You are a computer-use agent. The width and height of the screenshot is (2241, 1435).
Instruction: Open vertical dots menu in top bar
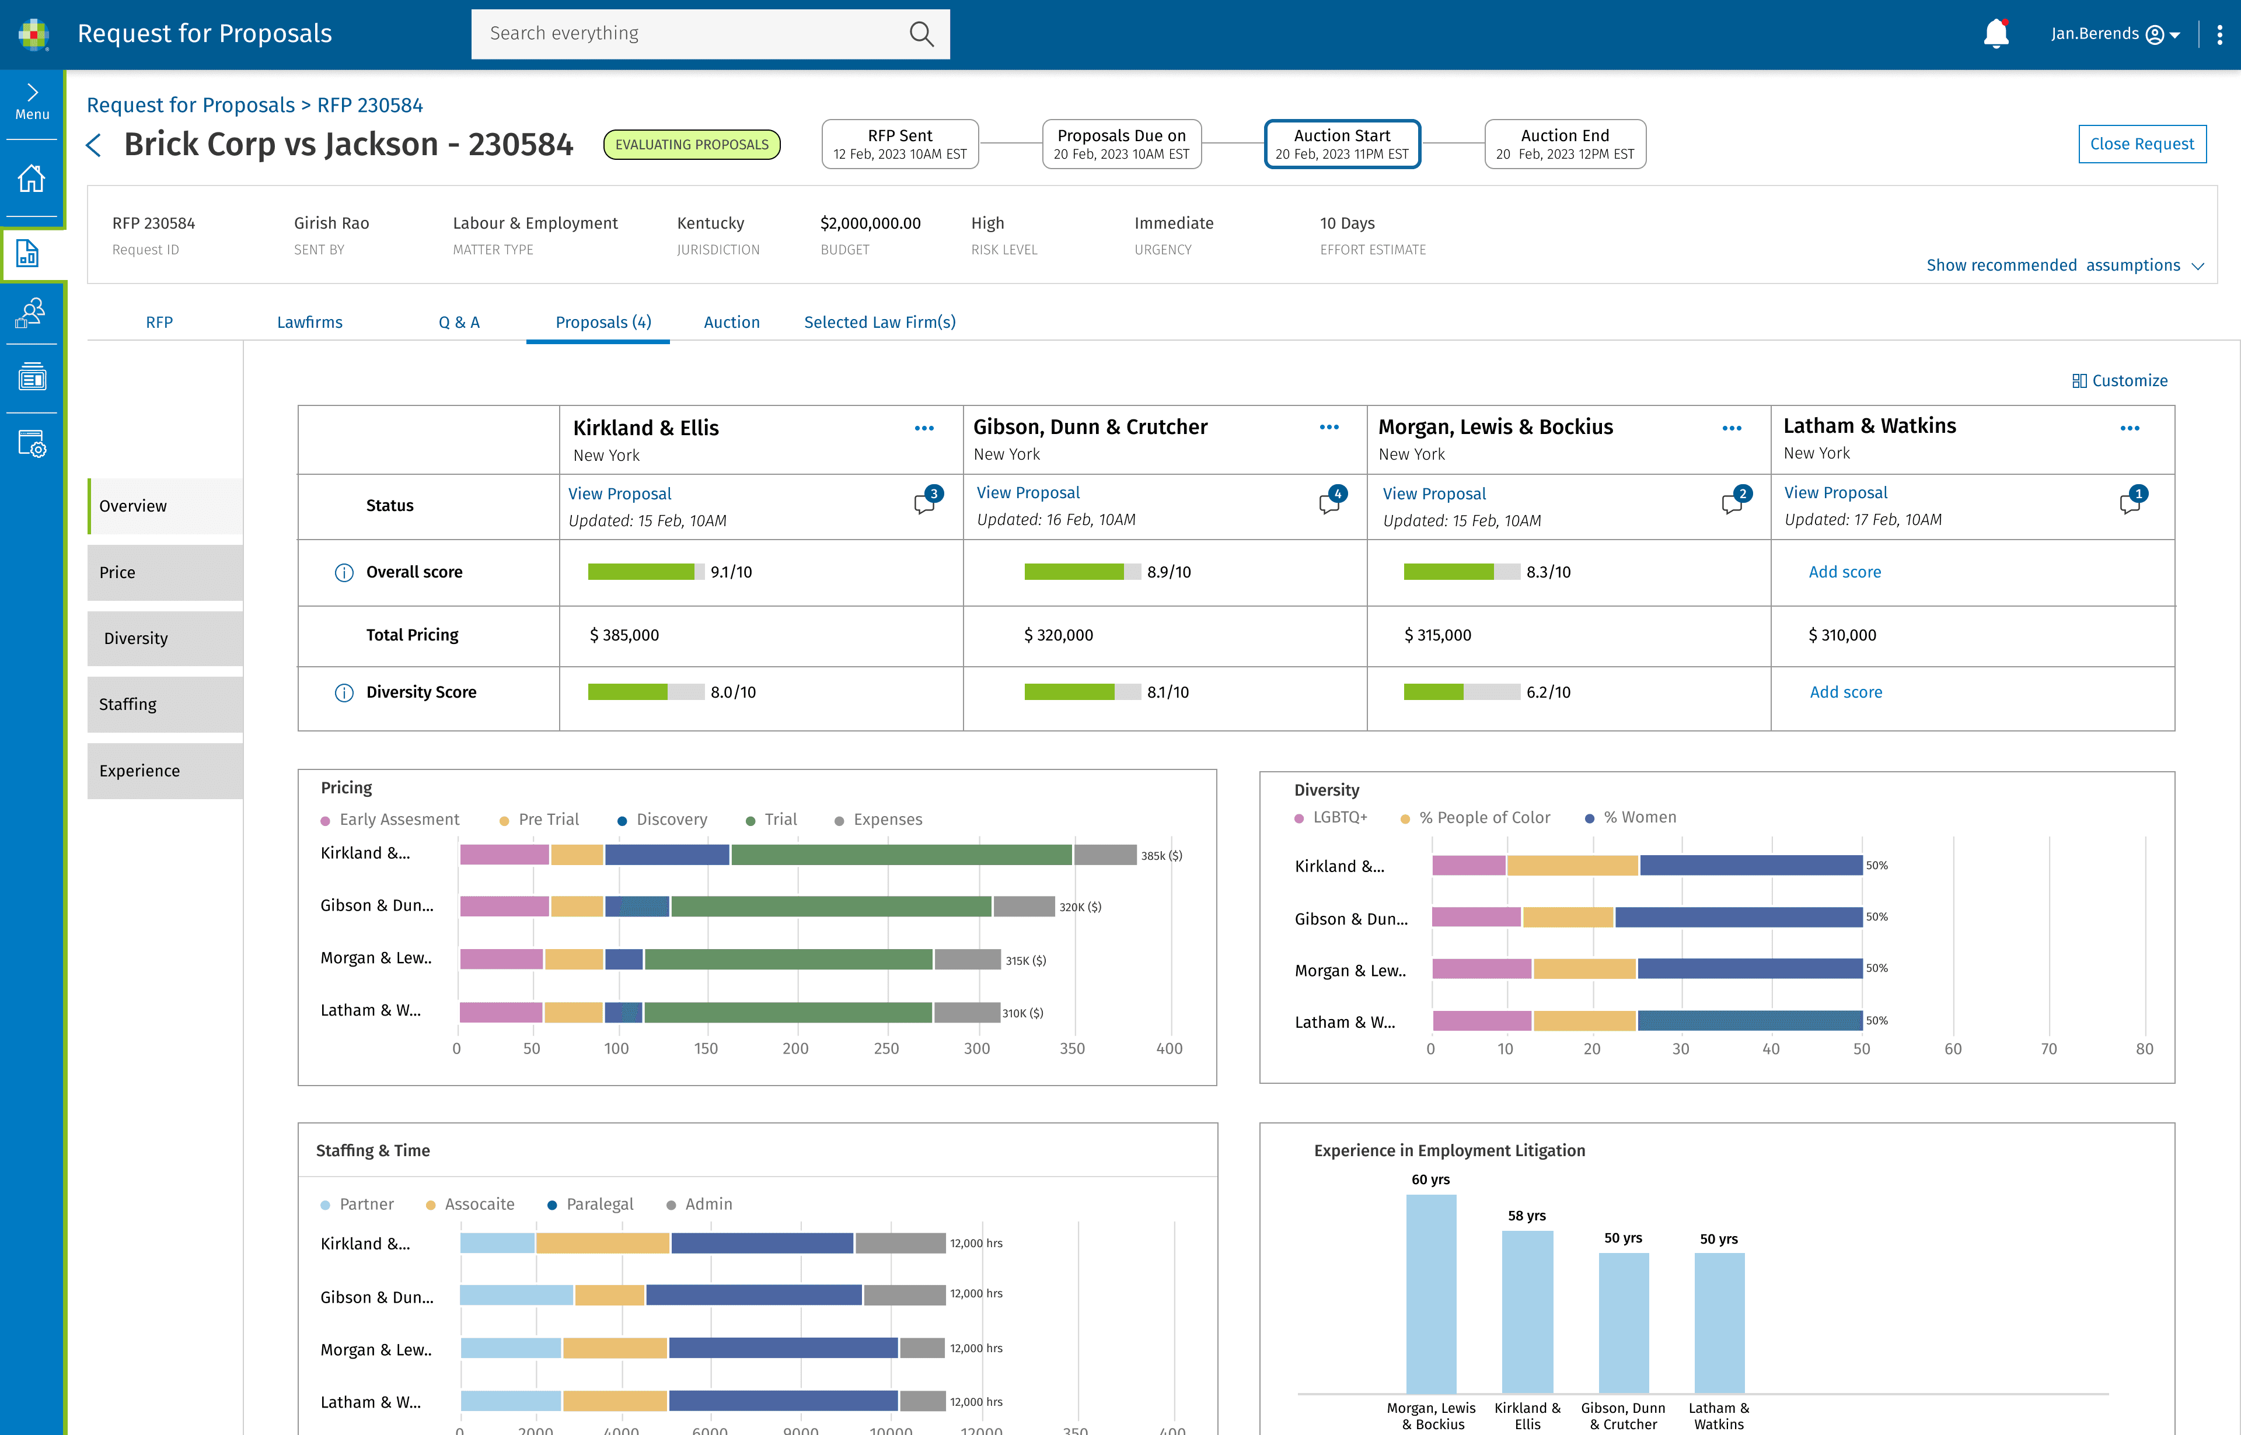click(2219, 34)
